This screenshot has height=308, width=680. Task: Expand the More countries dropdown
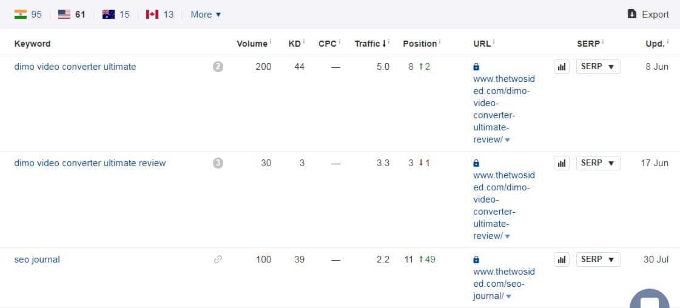click(x=206, y=15)
